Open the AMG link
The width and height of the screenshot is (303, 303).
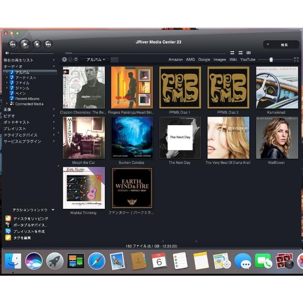point(190,60)
